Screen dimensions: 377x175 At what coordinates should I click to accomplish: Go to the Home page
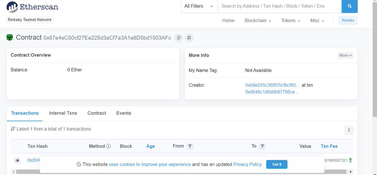[228, 20]
